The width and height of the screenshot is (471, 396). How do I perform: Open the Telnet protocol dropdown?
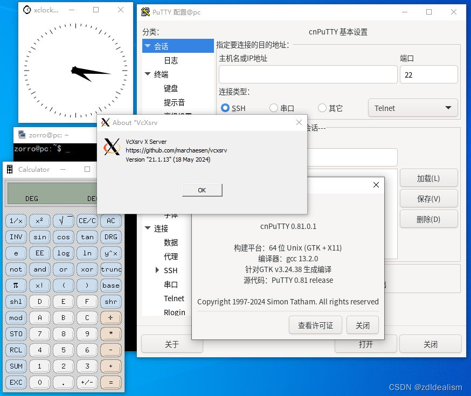click(413, 108)
